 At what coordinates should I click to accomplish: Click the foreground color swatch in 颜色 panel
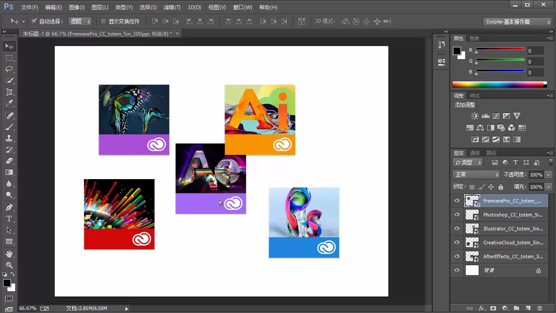457,51
